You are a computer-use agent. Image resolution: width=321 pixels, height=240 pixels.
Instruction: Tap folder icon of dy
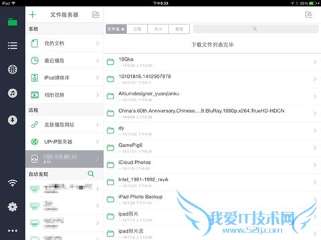110,131
